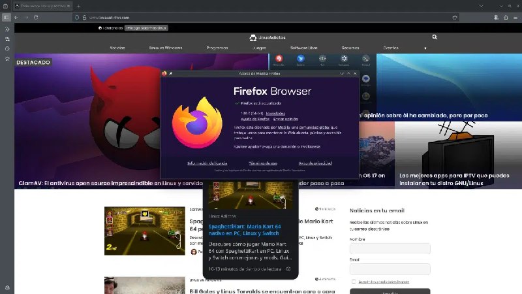522x294 pixels.
Task: Click the blue globe app icon in hero strip
Action: tap(301, 59)
